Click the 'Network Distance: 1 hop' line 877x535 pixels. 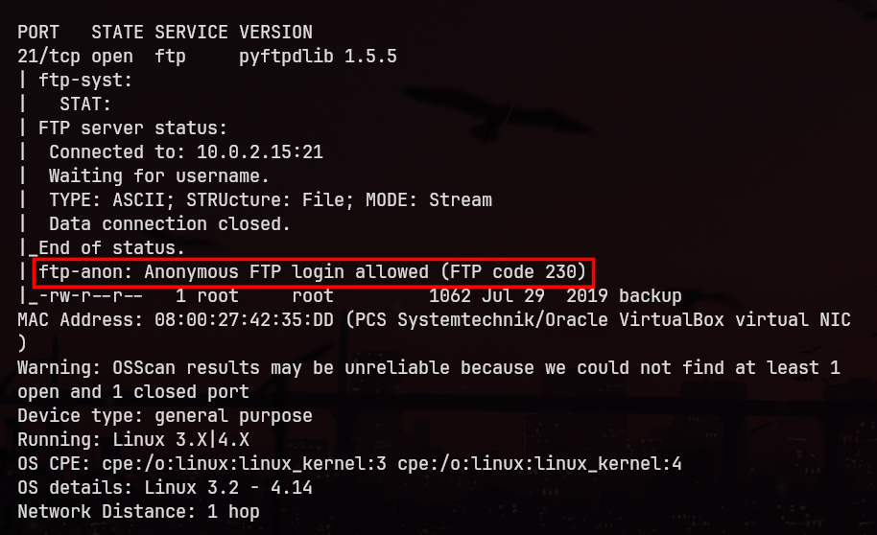pos(139,512)
